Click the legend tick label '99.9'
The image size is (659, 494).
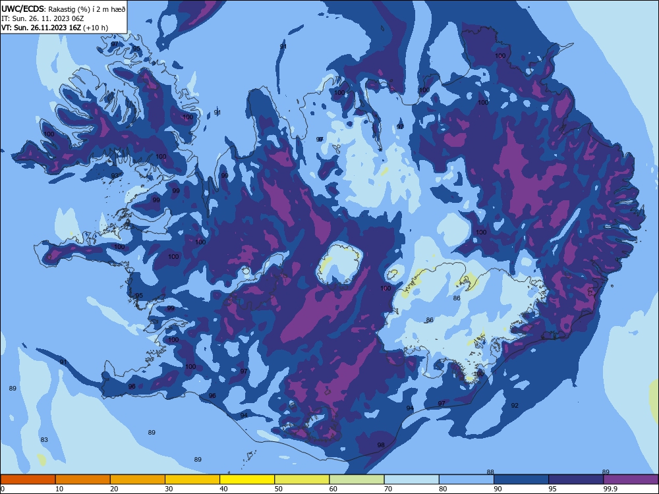tap(611, 489)
